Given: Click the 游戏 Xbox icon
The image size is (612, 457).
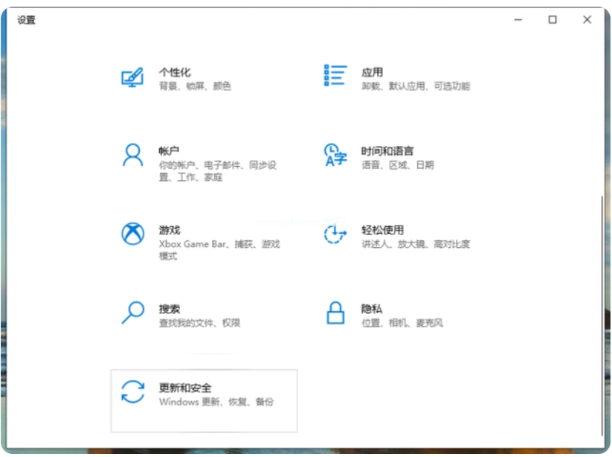Looking at the screenshot, I should tap(131, 234).
